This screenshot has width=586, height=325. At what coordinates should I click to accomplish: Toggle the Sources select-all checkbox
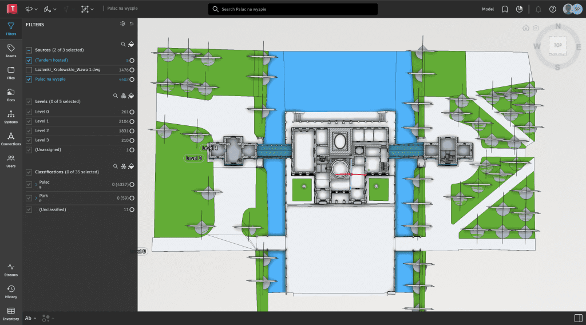pos(29,50)
